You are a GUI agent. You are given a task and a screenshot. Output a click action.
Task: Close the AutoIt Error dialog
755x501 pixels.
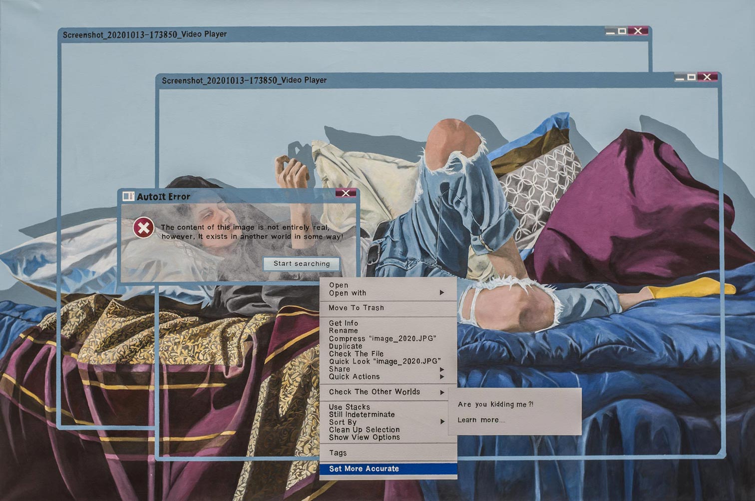[346, 193]
